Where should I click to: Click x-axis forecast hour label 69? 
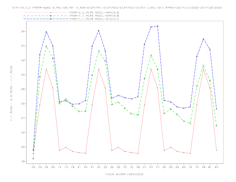184,167
